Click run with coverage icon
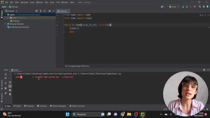This screenshot has height=118, width=210. click(x=191, y=7)
